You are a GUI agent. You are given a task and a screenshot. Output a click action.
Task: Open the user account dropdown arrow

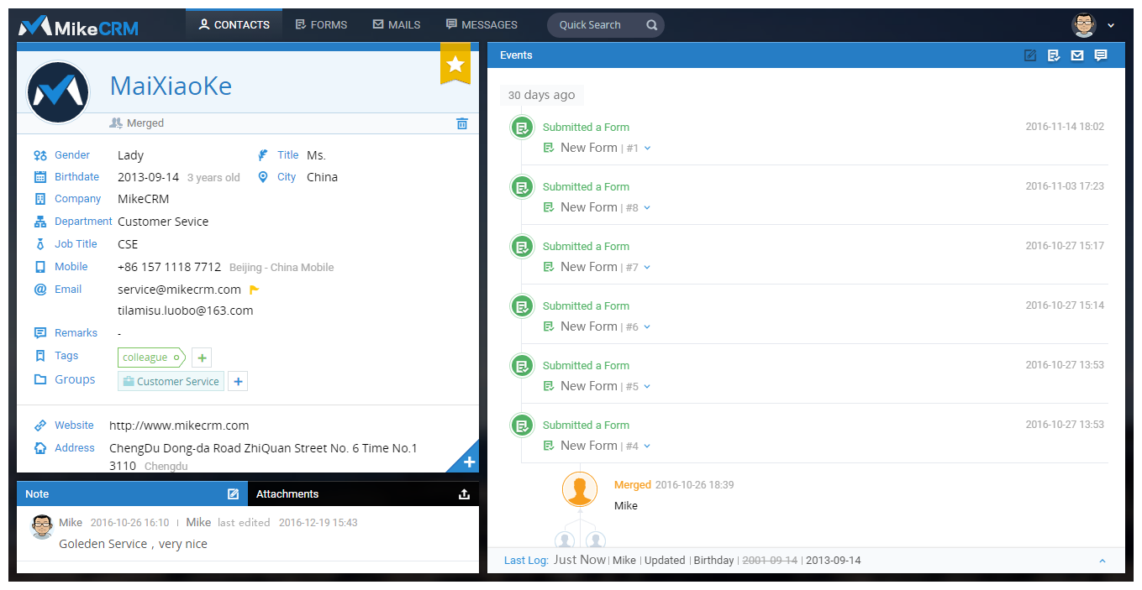(1111, 25)
